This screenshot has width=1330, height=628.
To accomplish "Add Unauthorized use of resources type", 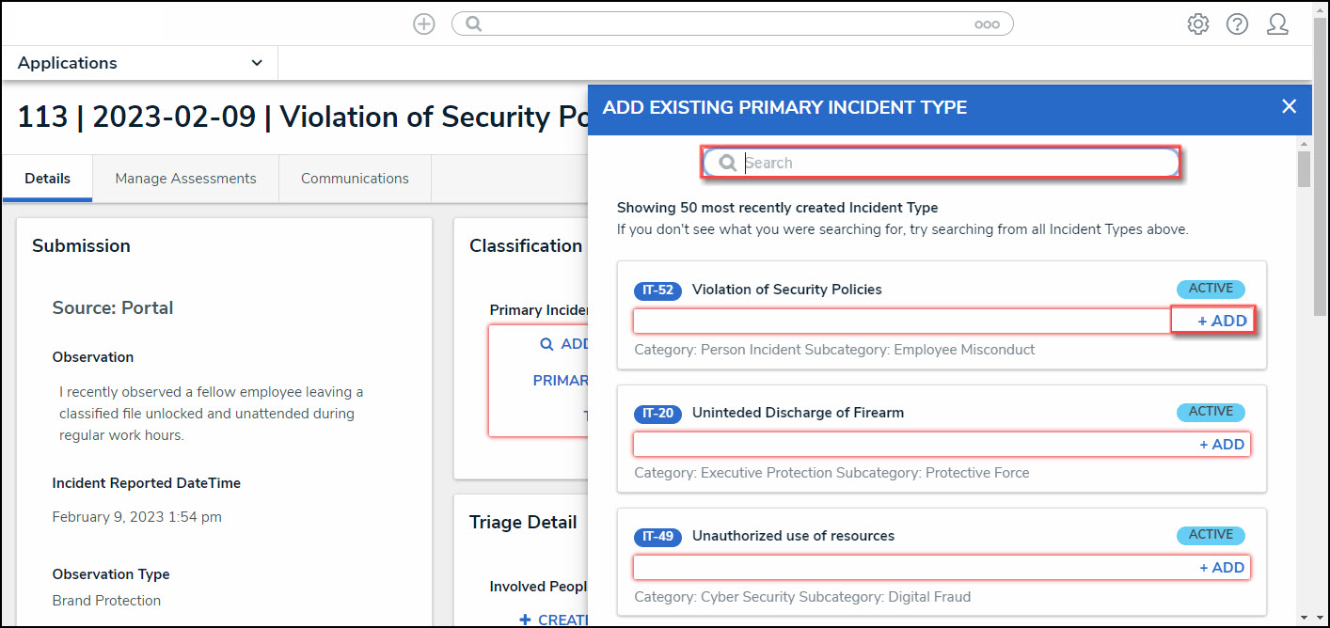I will (1222, 568).
